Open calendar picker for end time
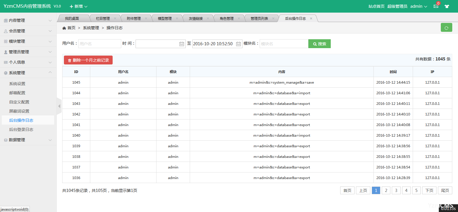This screenshot has height=212, width=458. click(238, 44)
